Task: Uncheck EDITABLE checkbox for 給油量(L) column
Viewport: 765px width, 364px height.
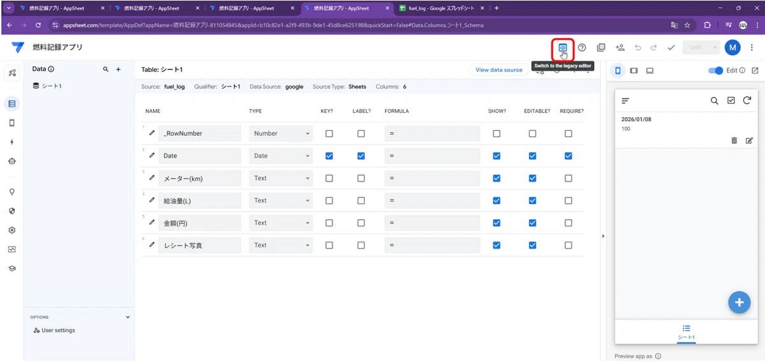Action: click(532, 201)
